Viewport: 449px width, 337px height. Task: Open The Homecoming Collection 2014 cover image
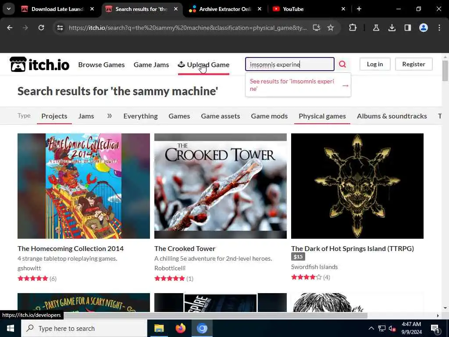point(84,186)
